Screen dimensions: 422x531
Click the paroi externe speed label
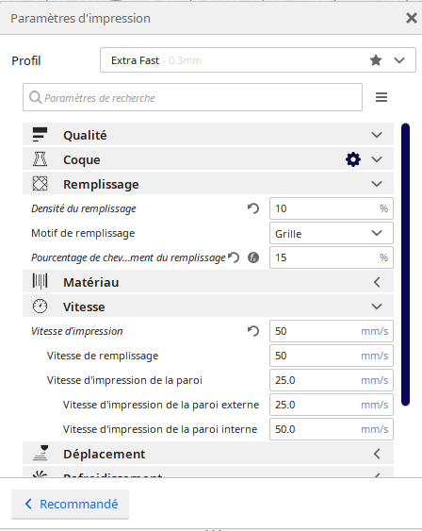pos(161,405)
